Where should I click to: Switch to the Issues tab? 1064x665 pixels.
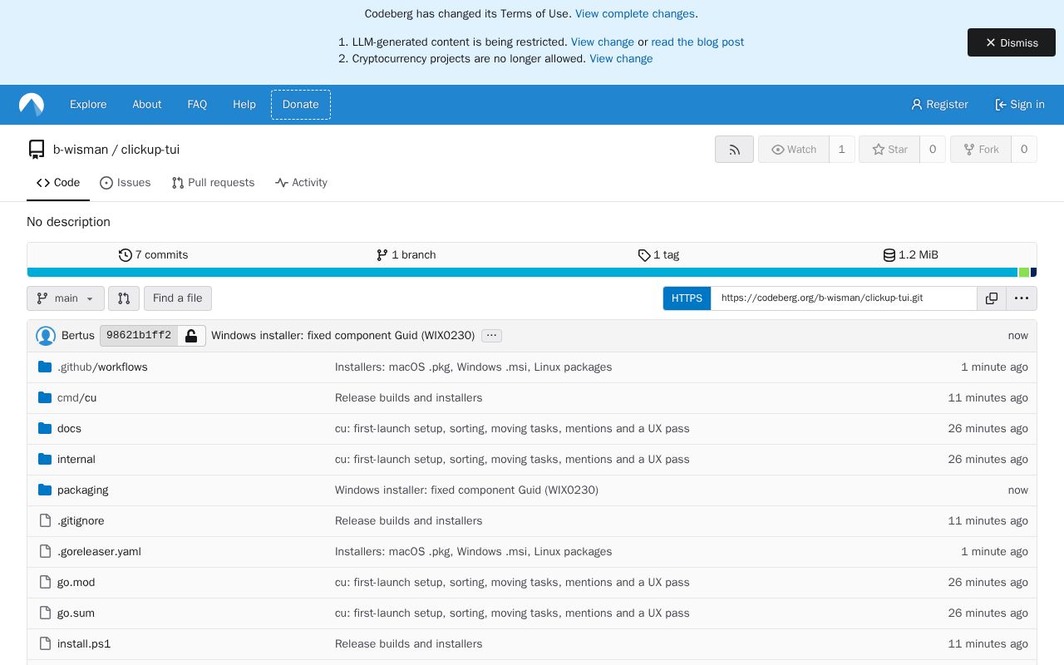pyautogui.click(x=126, y=183)
